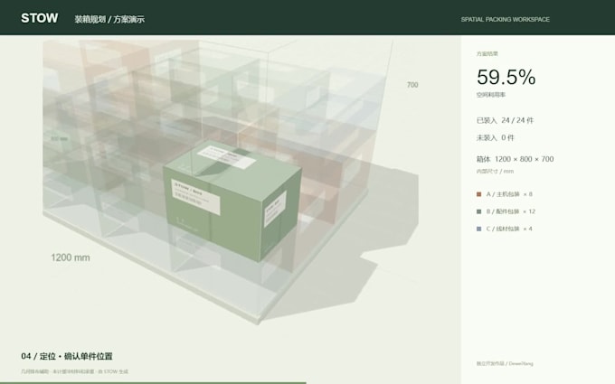
Task: Click the highlighted green box in the 3D view
Action: coord(232,200)
